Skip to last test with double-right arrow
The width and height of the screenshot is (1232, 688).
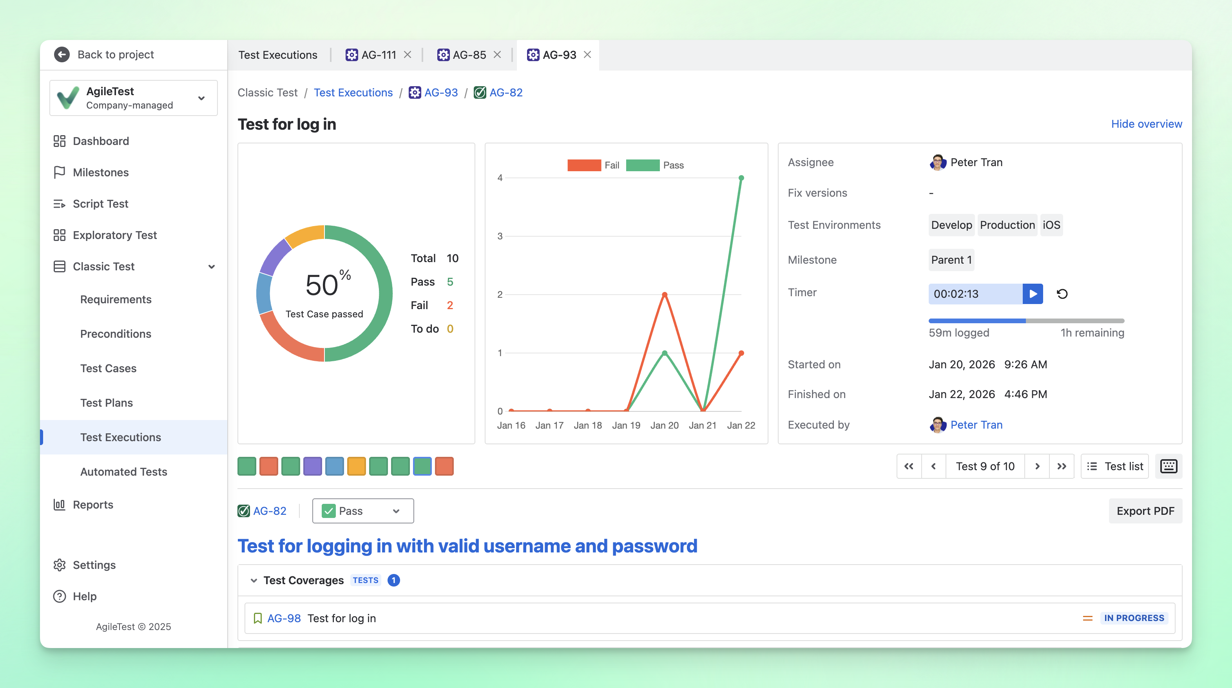pyautogui.click(x=1062, y=466)
